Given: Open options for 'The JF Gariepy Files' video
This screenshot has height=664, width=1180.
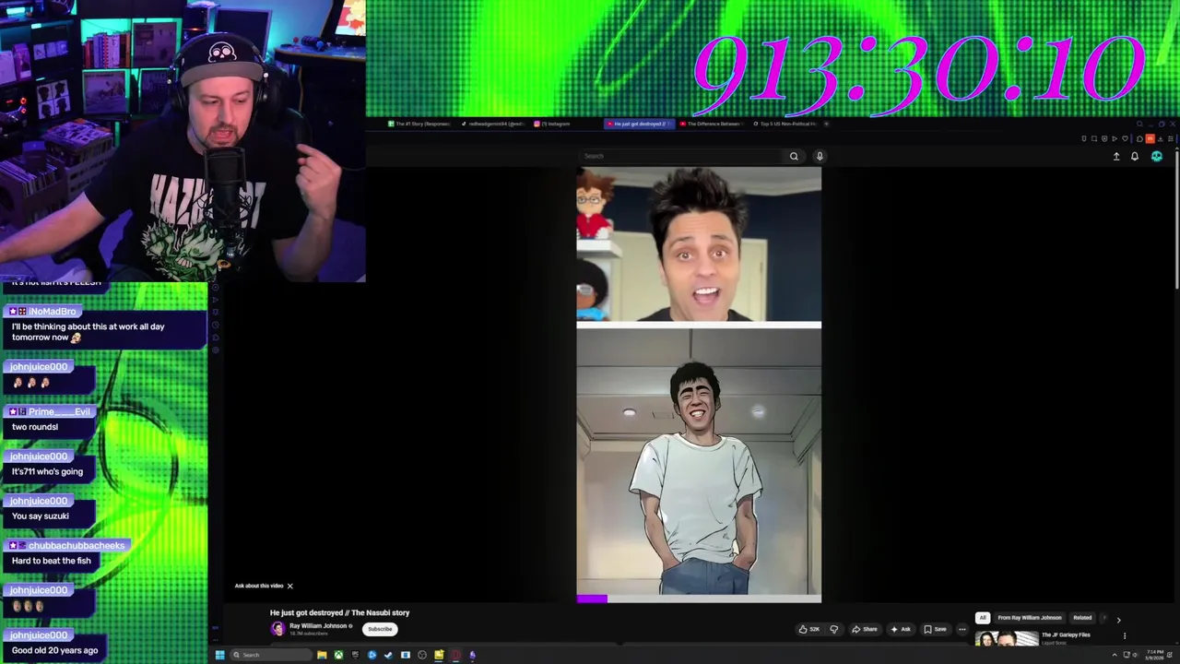Looking at the screenshot, I should [x=1124, y=635].
